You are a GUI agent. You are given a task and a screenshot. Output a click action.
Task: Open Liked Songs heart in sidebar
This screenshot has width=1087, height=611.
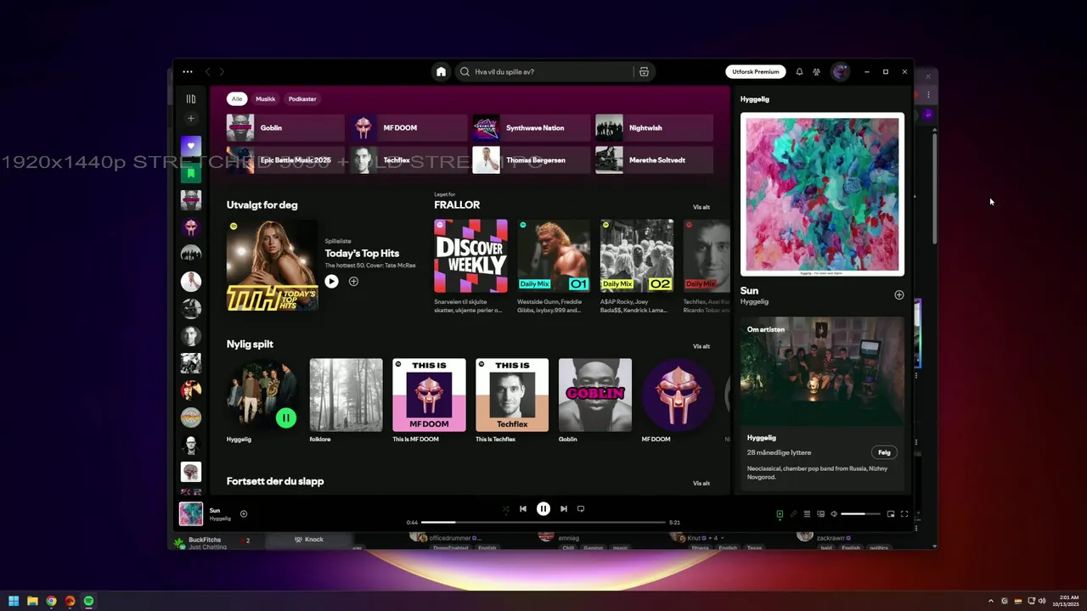tap(191, 146)
